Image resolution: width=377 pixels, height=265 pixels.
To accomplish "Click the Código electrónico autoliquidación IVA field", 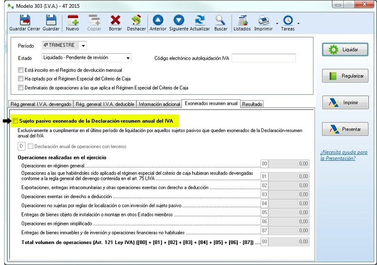I will tap(264, 58).
